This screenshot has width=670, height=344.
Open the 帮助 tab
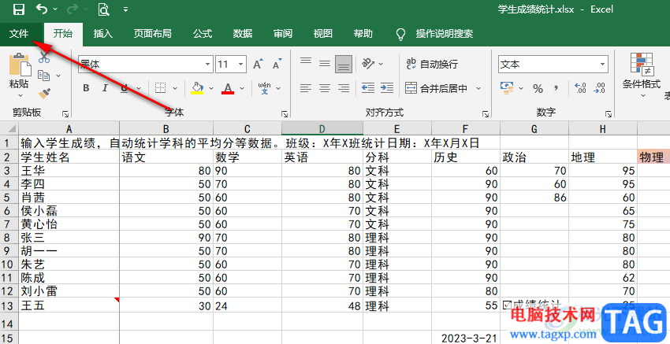(363, 34)
